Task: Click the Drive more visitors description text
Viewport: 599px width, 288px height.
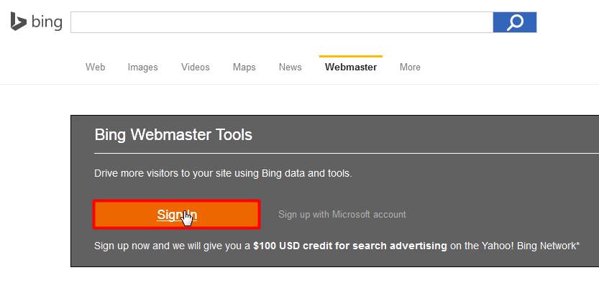Action: click(223, 174)
